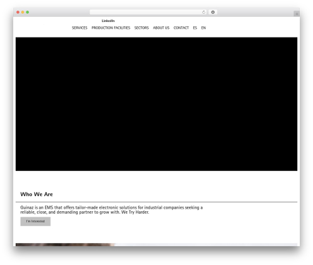Image resolution: width=313 pixels, height=265 pixels.
Task: Click the download icon beside address bar
Action: tap(213, 13)
